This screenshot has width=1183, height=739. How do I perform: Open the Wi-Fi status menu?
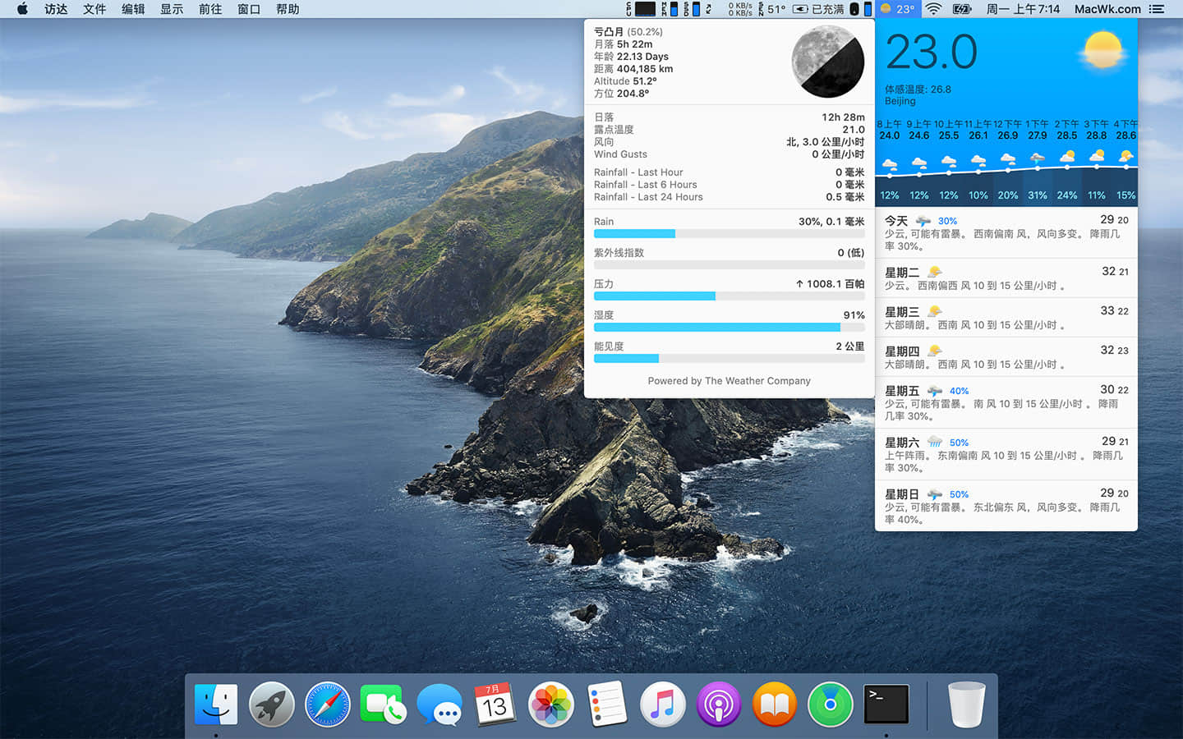pyautogui.click(x=933, y=9)
